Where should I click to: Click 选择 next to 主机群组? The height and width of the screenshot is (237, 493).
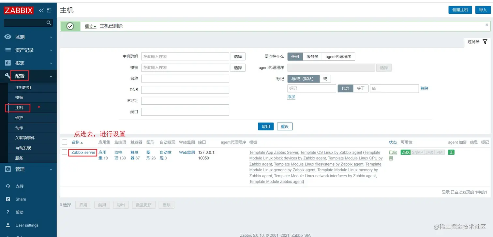[238, 56]
